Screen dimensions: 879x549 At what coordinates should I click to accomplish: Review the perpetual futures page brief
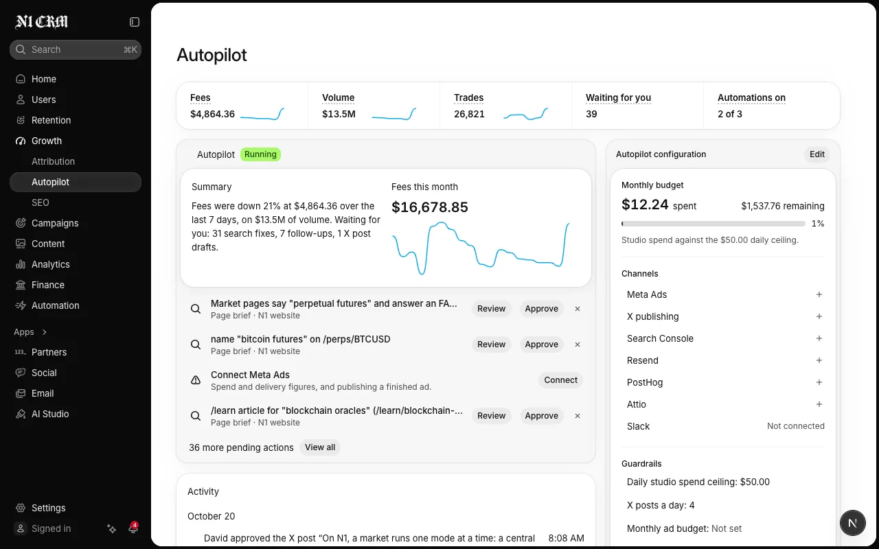(x=492, y=309)
